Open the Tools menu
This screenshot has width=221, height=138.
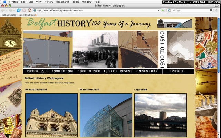(75, 2)
